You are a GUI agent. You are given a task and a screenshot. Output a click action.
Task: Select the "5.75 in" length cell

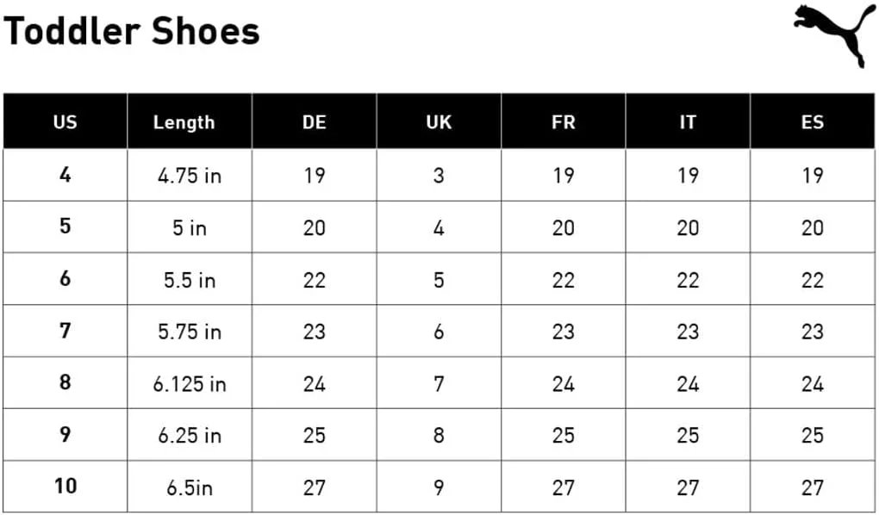click(x=190, y=332)
